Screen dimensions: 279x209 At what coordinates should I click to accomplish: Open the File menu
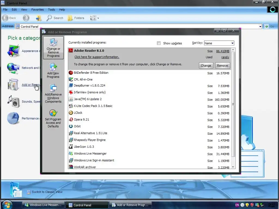5,10
